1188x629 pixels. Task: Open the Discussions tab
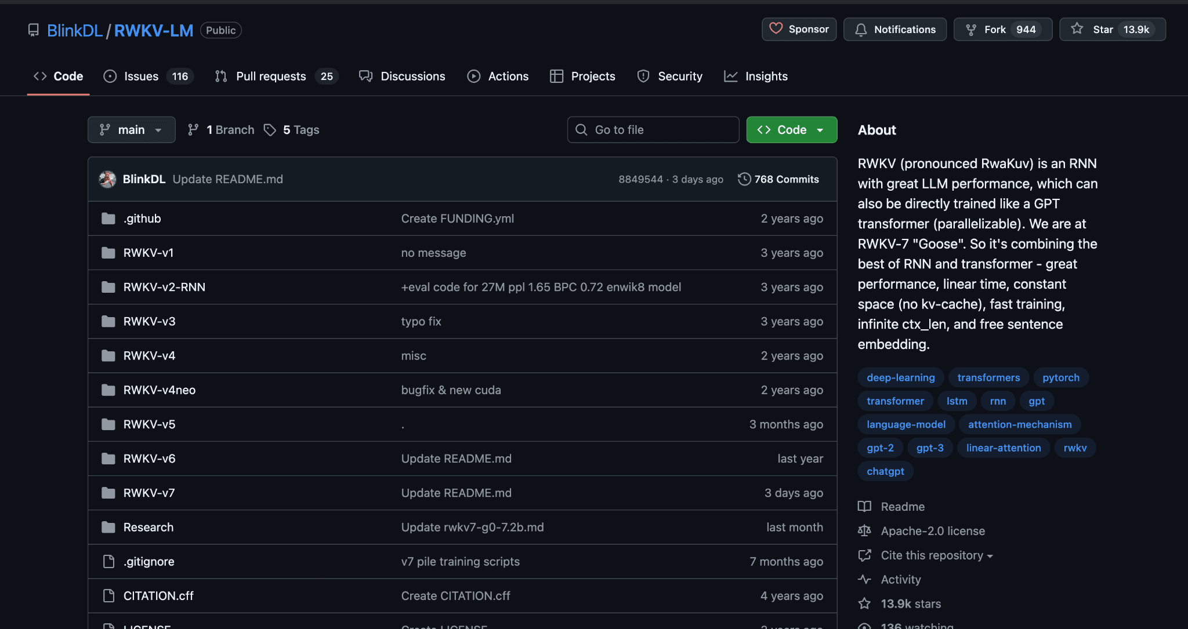coord(402,76)
